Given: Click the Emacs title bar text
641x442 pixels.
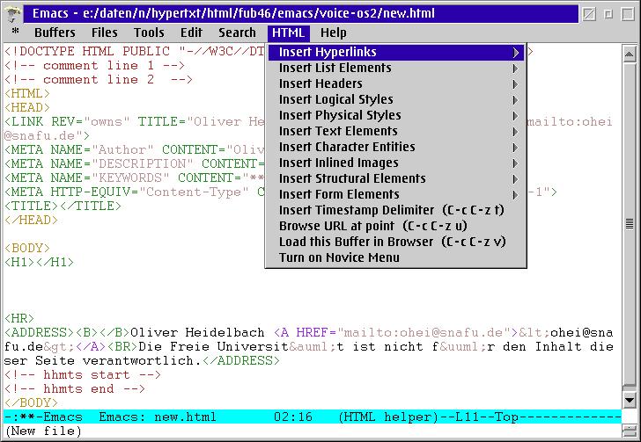Looking at the screenshot, I should pyautogui.click(x=233, y=14).
